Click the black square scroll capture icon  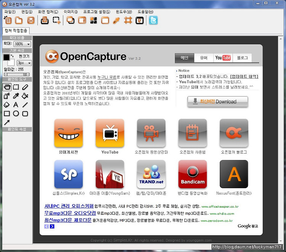coord(140,21)
